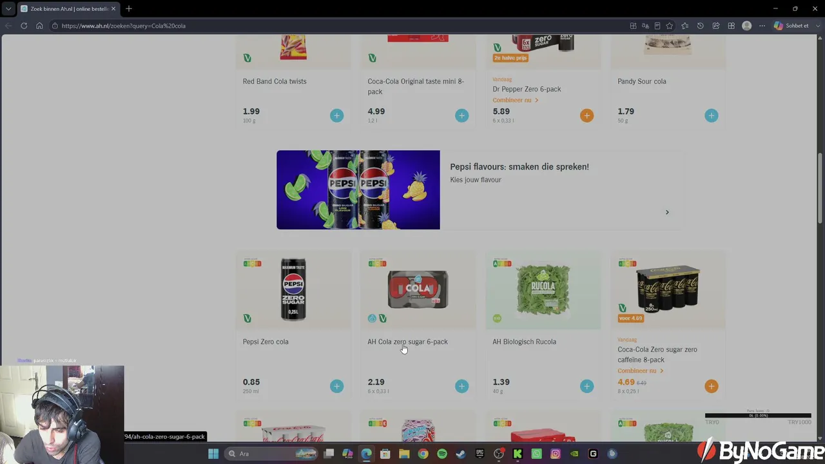825x464 pixels.
Task: Open WhatsApp from the taskbar
Action: click(x=537, y=454)
